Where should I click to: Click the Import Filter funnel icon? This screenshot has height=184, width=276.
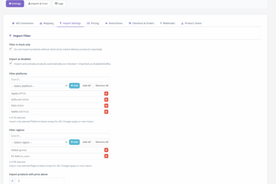(11, 35)
